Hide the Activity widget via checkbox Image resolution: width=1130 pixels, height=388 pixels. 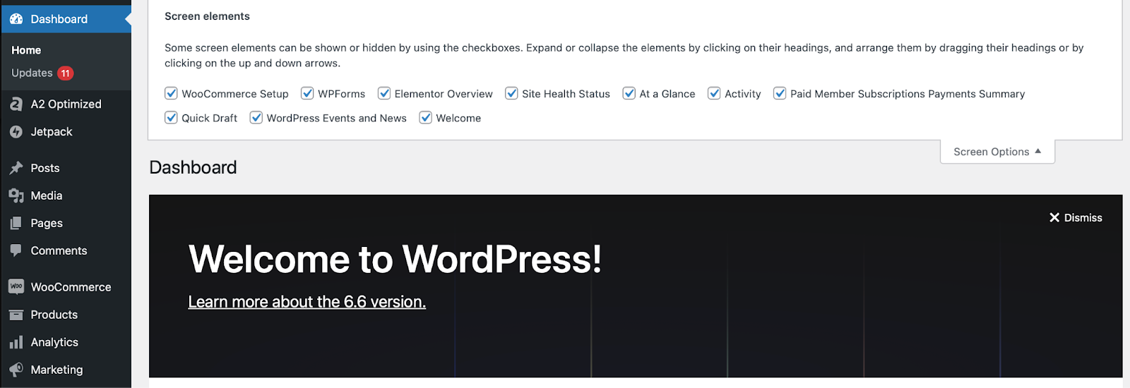pyautogui.click(x=714, y=93)
